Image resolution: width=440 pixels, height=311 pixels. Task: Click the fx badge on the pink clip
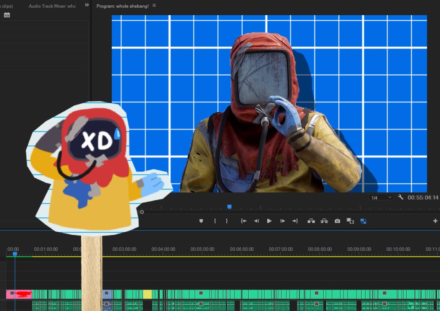coord(12,293)
